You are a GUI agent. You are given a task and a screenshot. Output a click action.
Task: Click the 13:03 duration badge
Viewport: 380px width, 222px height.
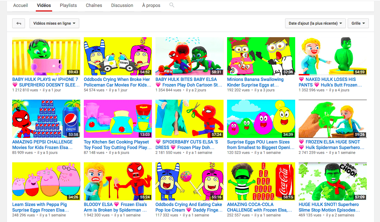pyautogui.click(x=145, y=134)
